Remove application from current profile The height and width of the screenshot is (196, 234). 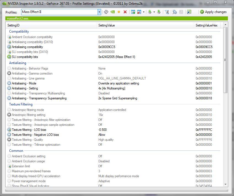tap(139, 12)
